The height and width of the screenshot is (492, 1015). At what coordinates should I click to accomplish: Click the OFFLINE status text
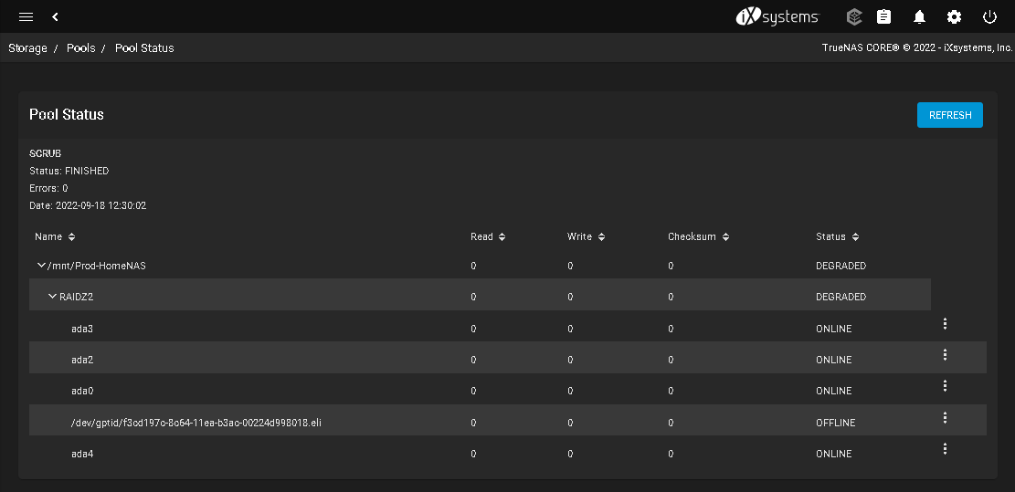pyautogui.click(x=836, y=423)
